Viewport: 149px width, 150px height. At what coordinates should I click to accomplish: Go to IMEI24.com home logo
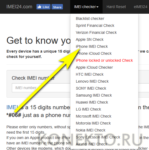tap(19, 7)
